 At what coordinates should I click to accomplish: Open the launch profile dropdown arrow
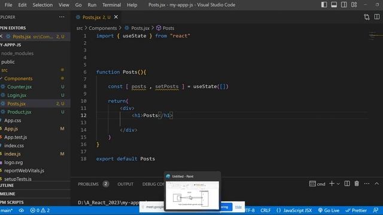(x=338, y=184)
